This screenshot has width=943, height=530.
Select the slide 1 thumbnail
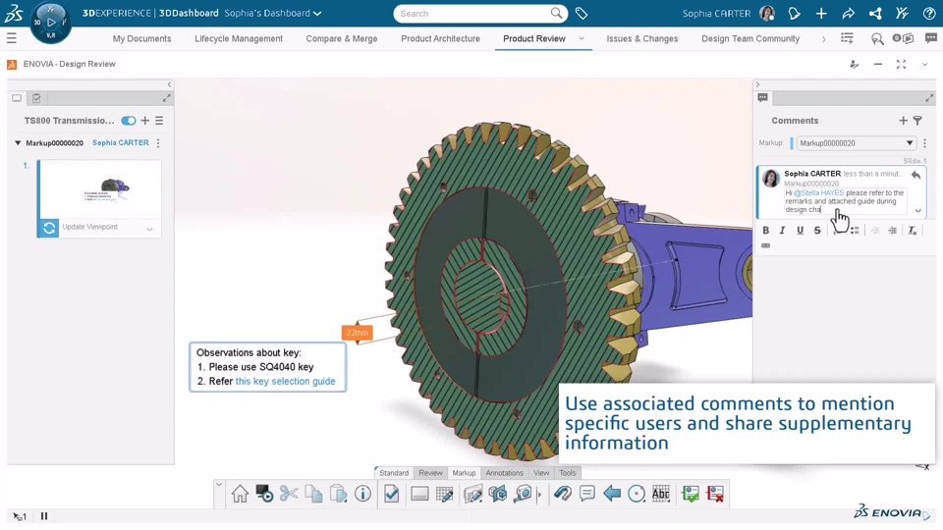click(100, 189)
